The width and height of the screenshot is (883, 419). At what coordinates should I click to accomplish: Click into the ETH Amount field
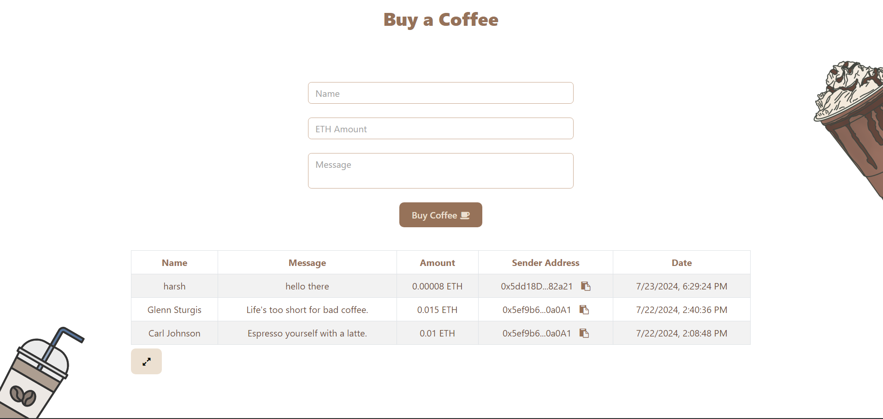click(440, 129)
